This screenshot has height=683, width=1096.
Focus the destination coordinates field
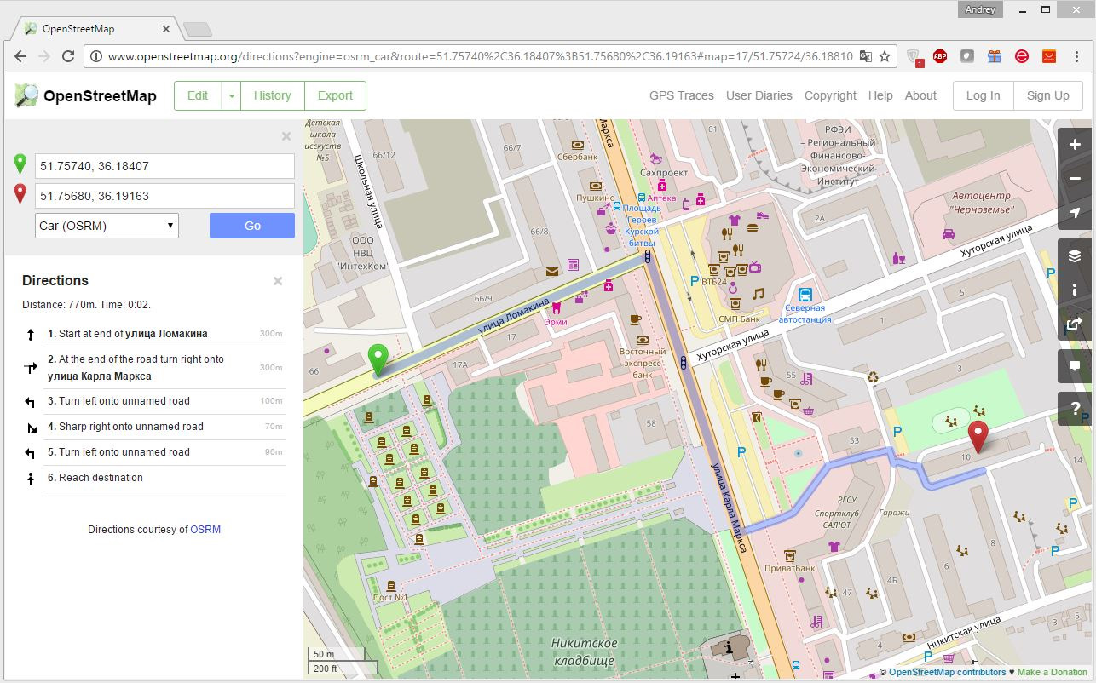pyautogui.click(x=164, y=196)
